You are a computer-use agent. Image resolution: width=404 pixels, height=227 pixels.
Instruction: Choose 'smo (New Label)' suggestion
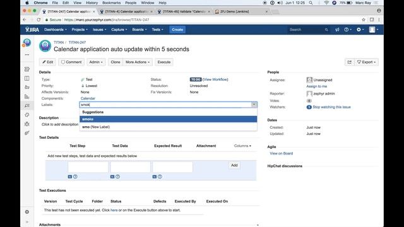point(169,127)
